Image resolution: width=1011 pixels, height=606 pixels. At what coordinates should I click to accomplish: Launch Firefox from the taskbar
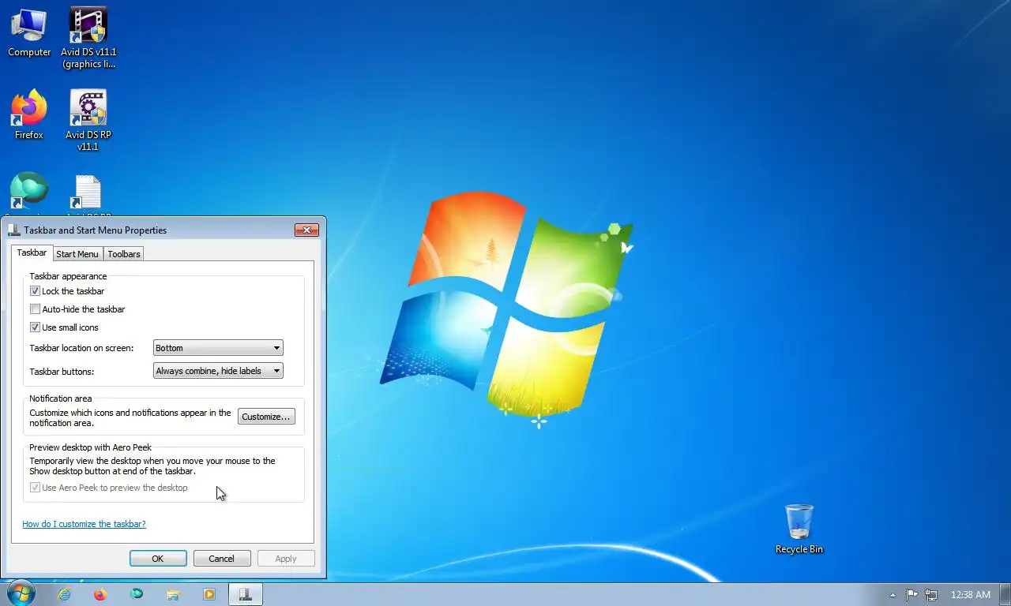100,595
